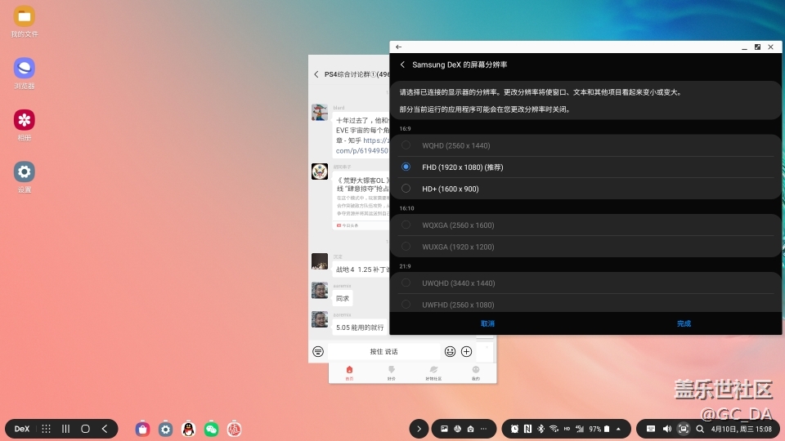
Task: Click 完成 to confirm resolution
Action: [684, 323]
